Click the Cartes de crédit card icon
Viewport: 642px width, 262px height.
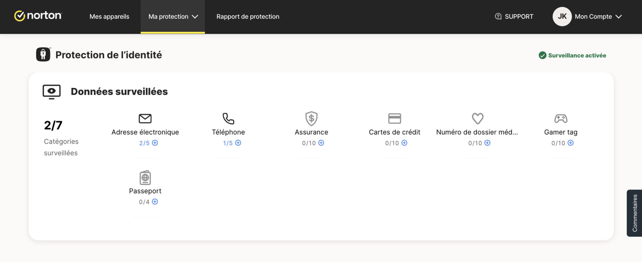click(x=395, y=118)
